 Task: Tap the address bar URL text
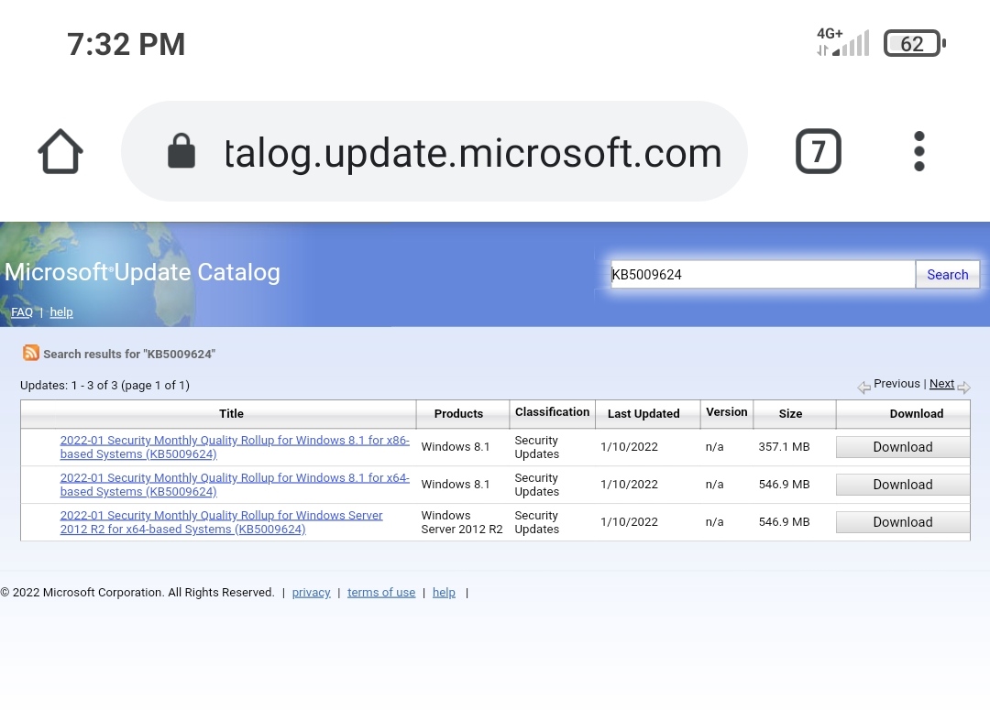[473, 153]
